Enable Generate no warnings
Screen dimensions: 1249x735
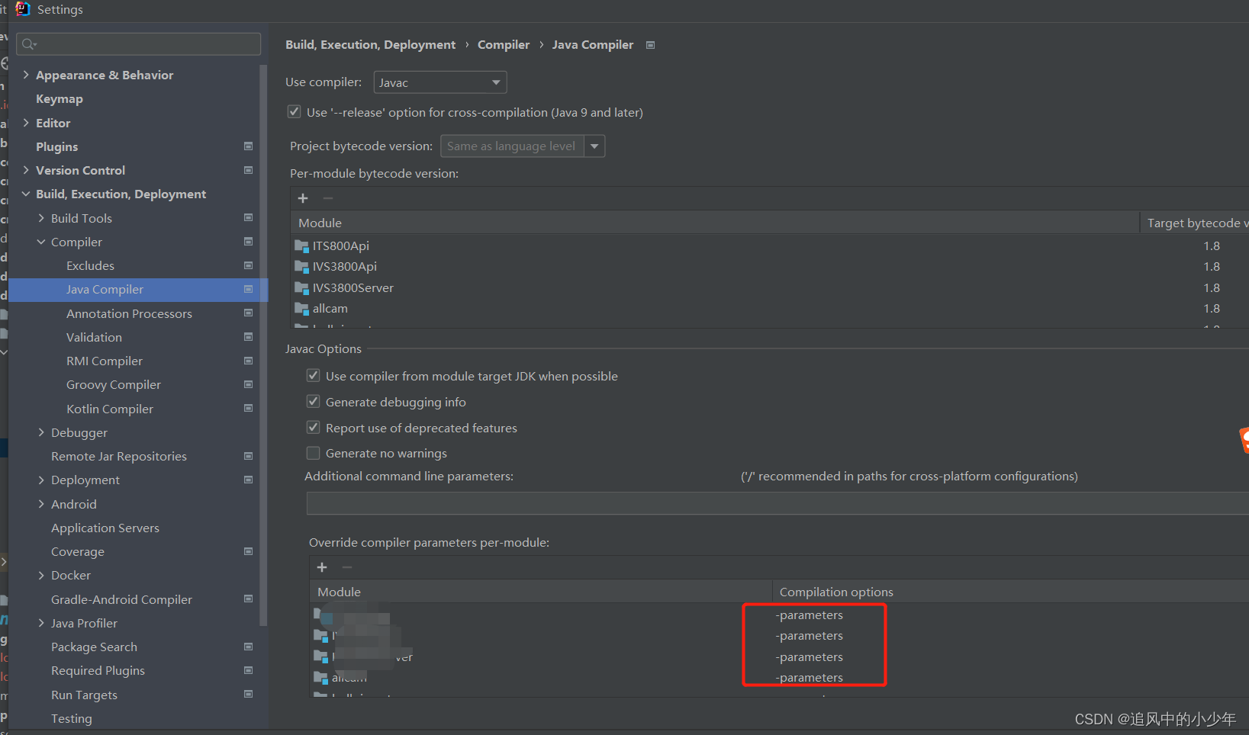(x=313, y=452)
